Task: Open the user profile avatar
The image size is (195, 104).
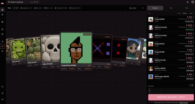Action: (192, 2)
